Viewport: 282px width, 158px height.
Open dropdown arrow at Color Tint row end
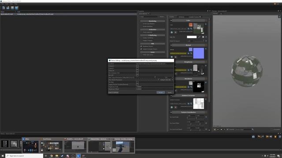pos(206,37)
